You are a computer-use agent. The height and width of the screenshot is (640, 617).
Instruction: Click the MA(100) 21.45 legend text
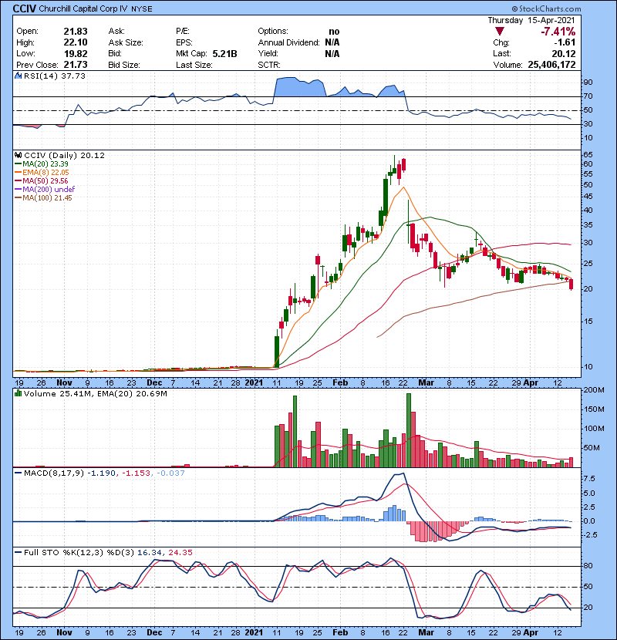click(x=47, y=198)
